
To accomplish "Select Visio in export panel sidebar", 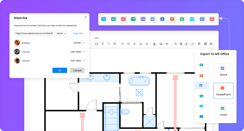I will [202, 116].
